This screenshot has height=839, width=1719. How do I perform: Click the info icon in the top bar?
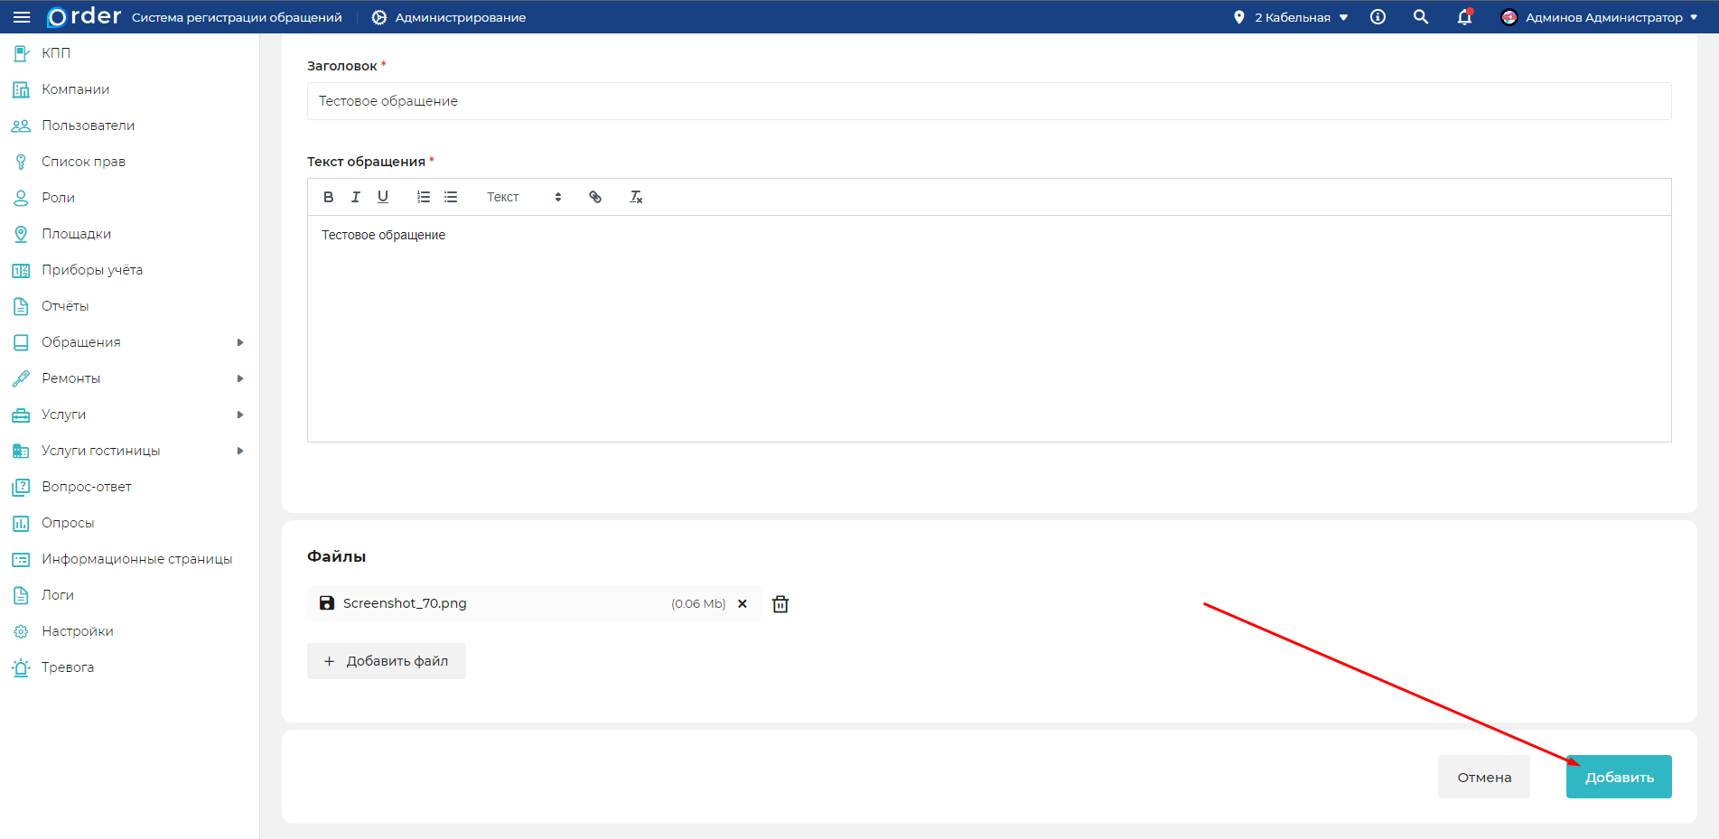pos(1378,17)
